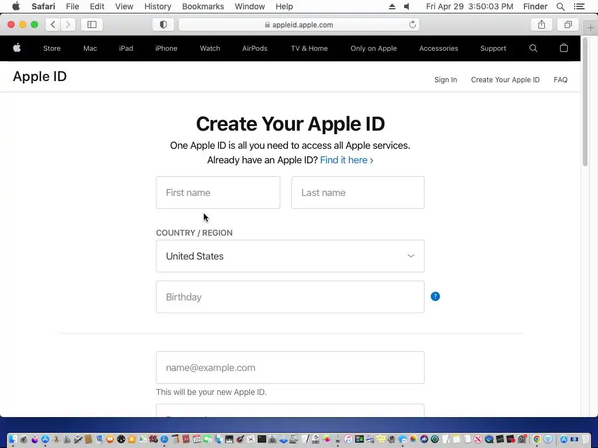
Task: Open News from the Dock
Action: [478, 439]
